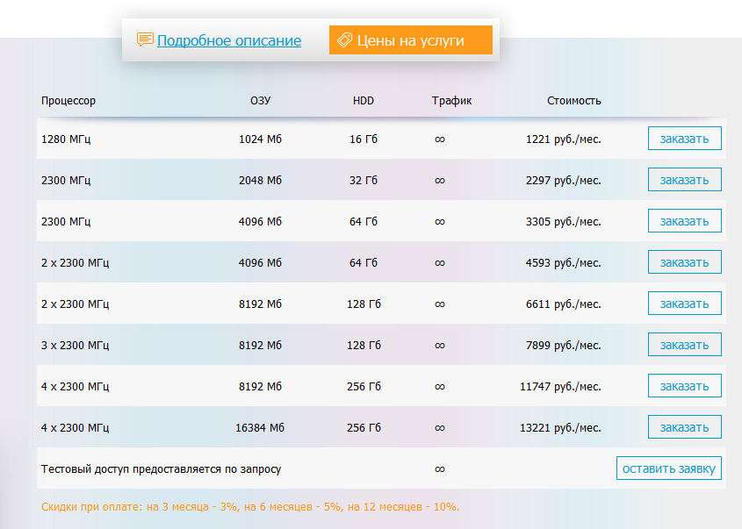Click заказать for the 4593 руб./мес. plan

684,262
